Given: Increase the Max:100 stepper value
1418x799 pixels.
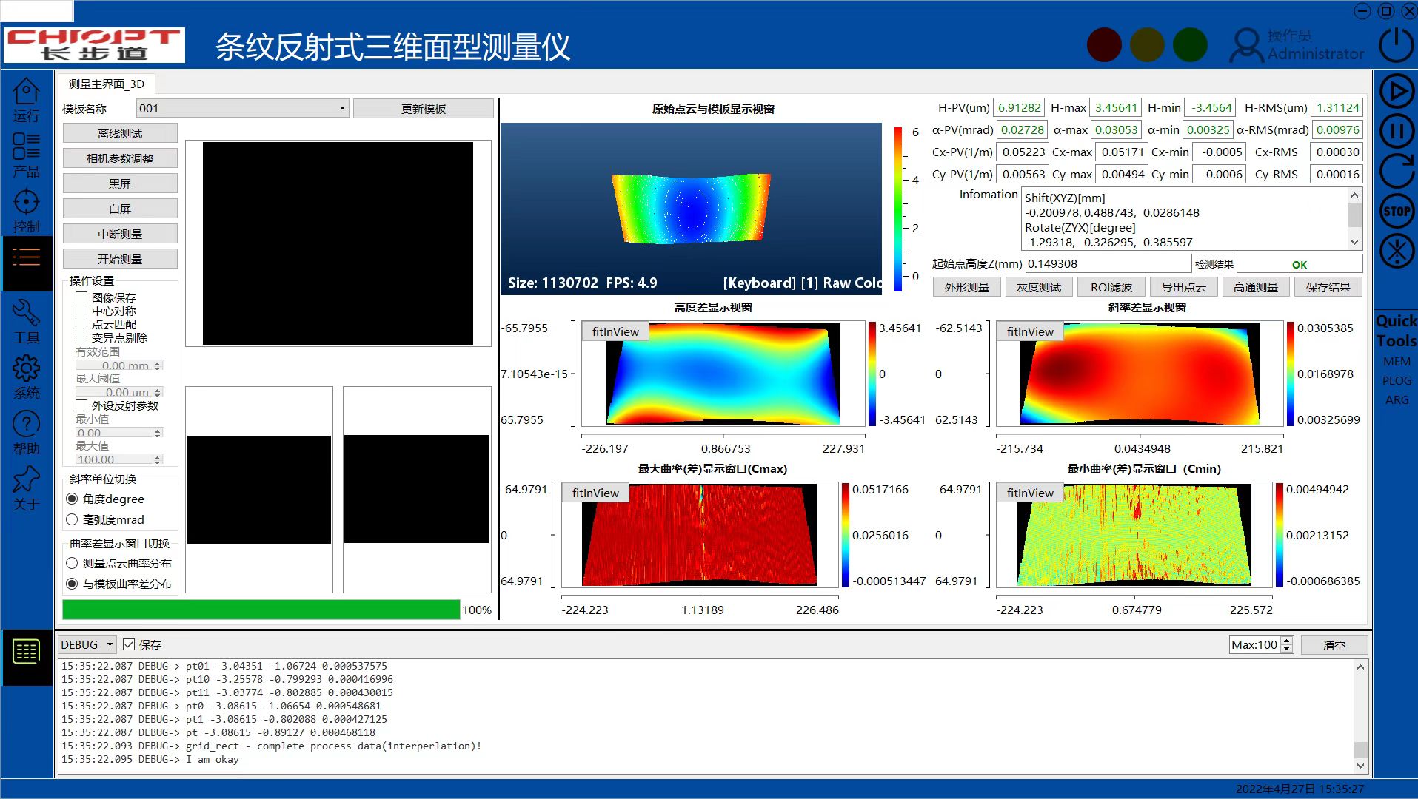Looking at the screenshot, I should click(1287, 641).
